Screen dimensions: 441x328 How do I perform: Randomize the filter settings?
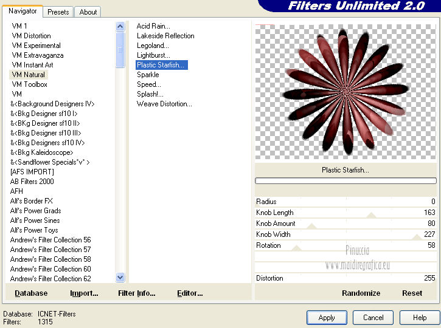point(361,293)
